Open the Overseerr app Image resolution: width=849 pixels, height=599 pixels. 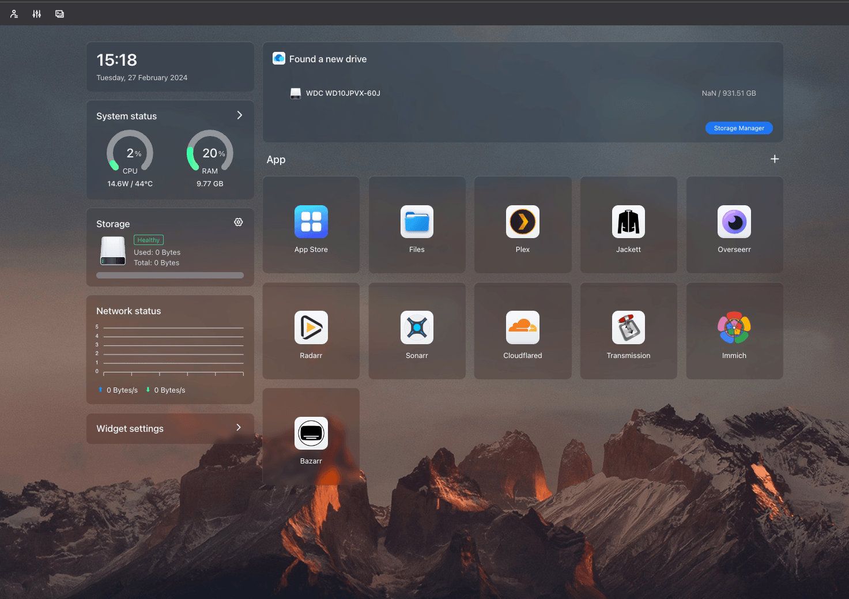coord(734,222)
